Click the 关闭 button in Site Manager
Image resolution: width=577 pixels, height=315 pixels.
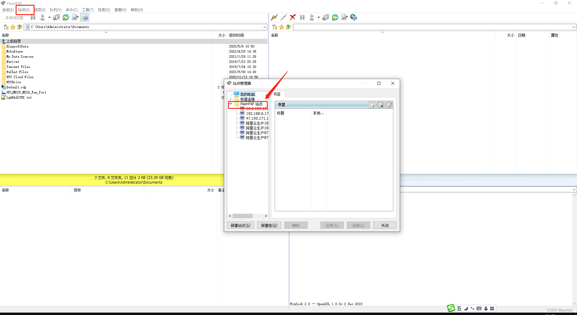point(385,225)
